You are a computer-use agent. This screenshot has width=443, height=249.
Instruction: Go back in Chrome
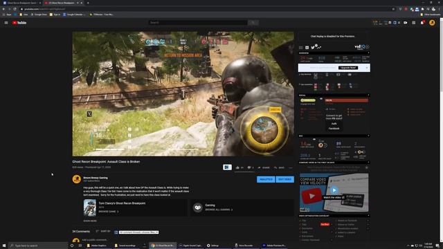click(3, 9)
